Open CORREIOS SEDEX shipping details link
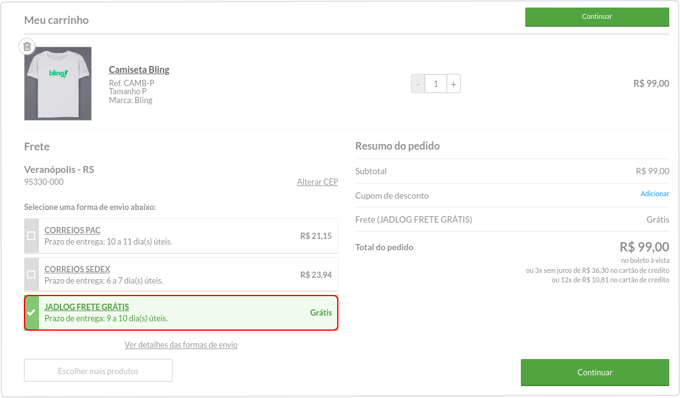The height and width of the screenshot is (398, 680). (77, 269)
